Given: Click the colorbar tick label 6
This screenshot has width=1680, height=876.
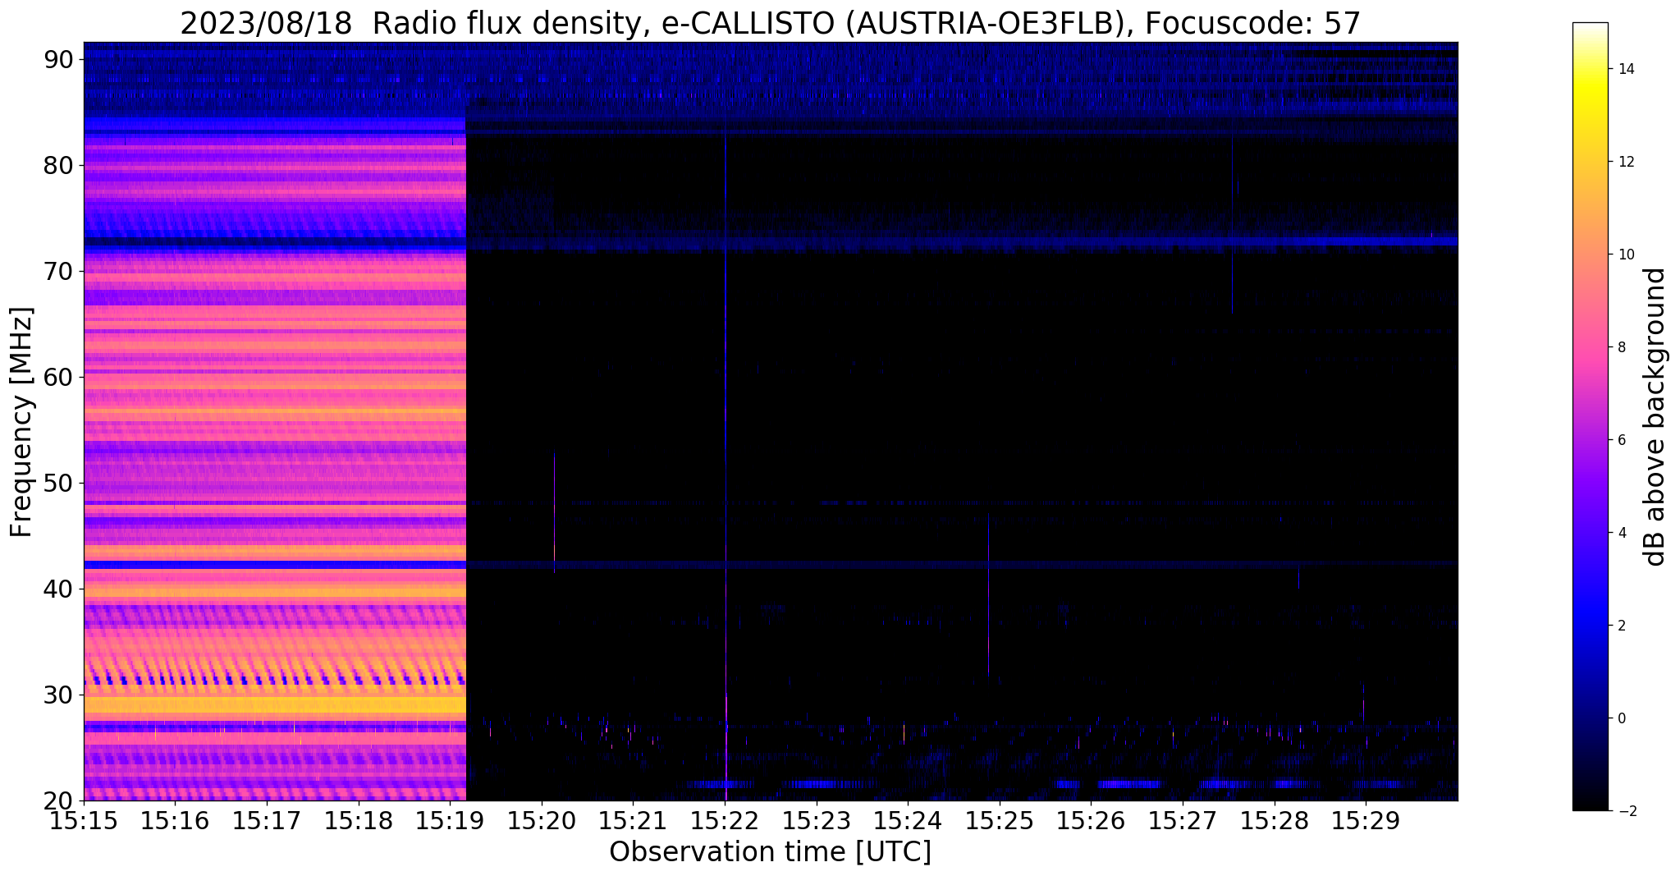Looking at the screenshot, I should pyautogui.click(x=1620, y=440).
